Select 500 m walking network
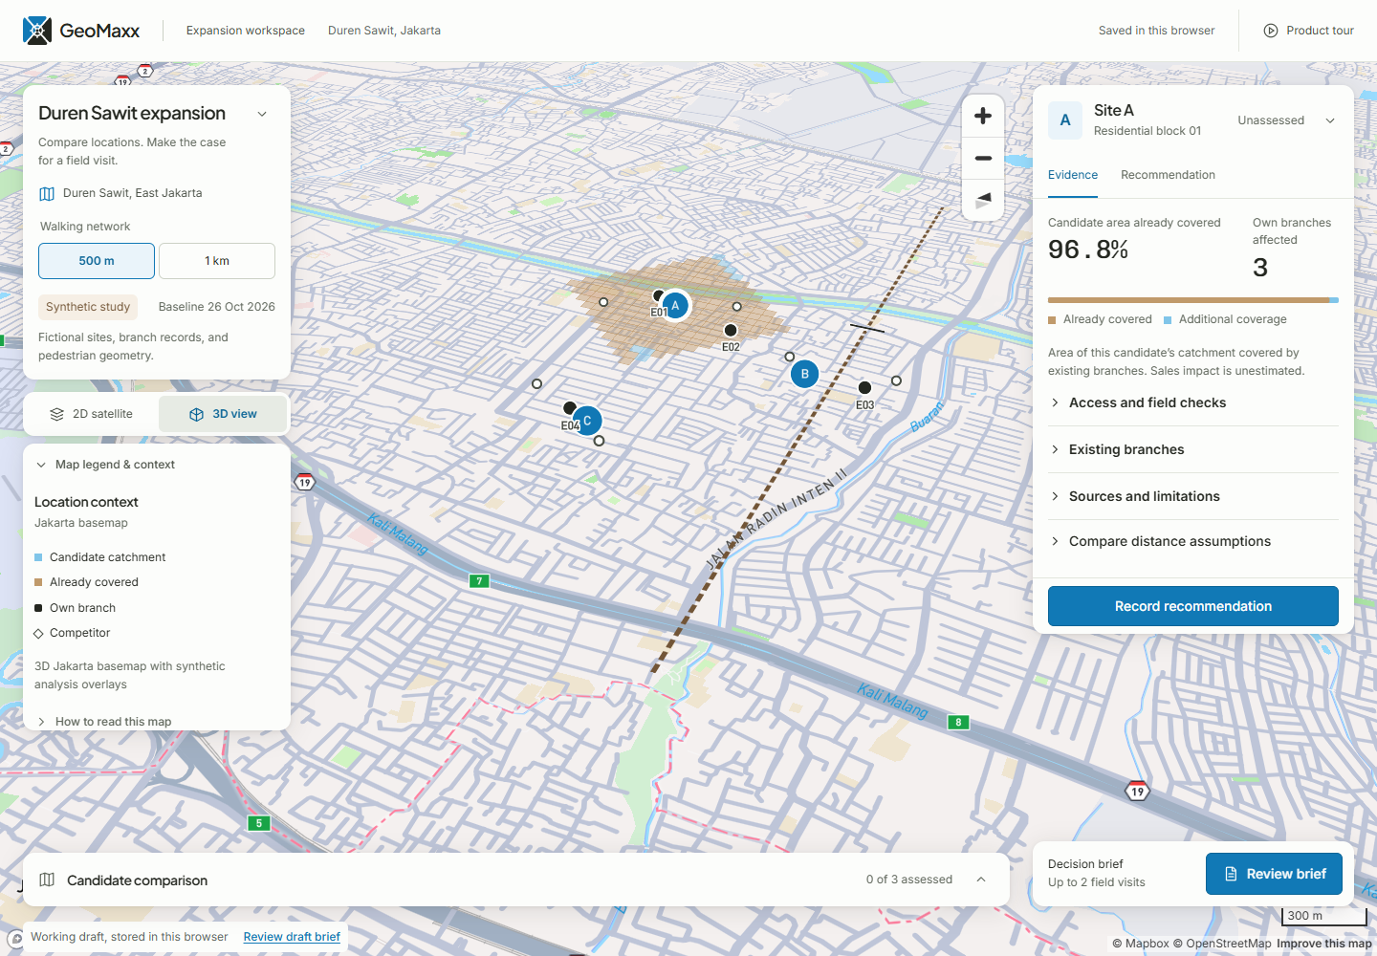1377x956 pixels. pyautogui.click(x=97, y=261)
